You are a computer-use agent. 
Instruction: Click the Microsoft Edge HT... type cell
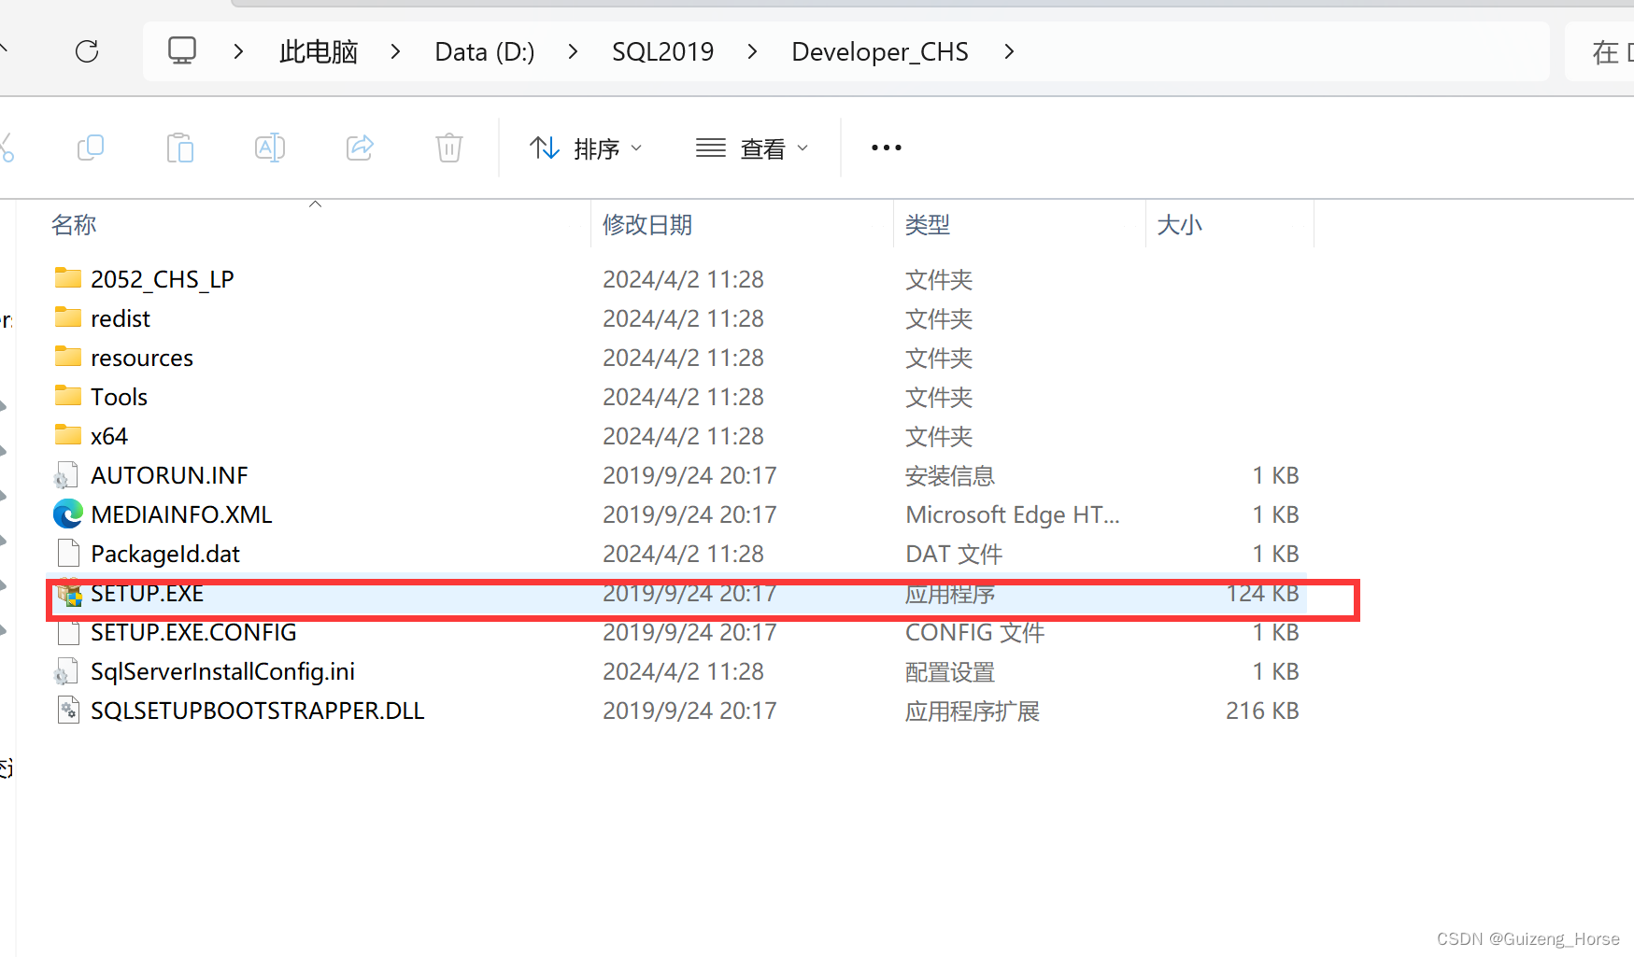[x=1013, y=514]
